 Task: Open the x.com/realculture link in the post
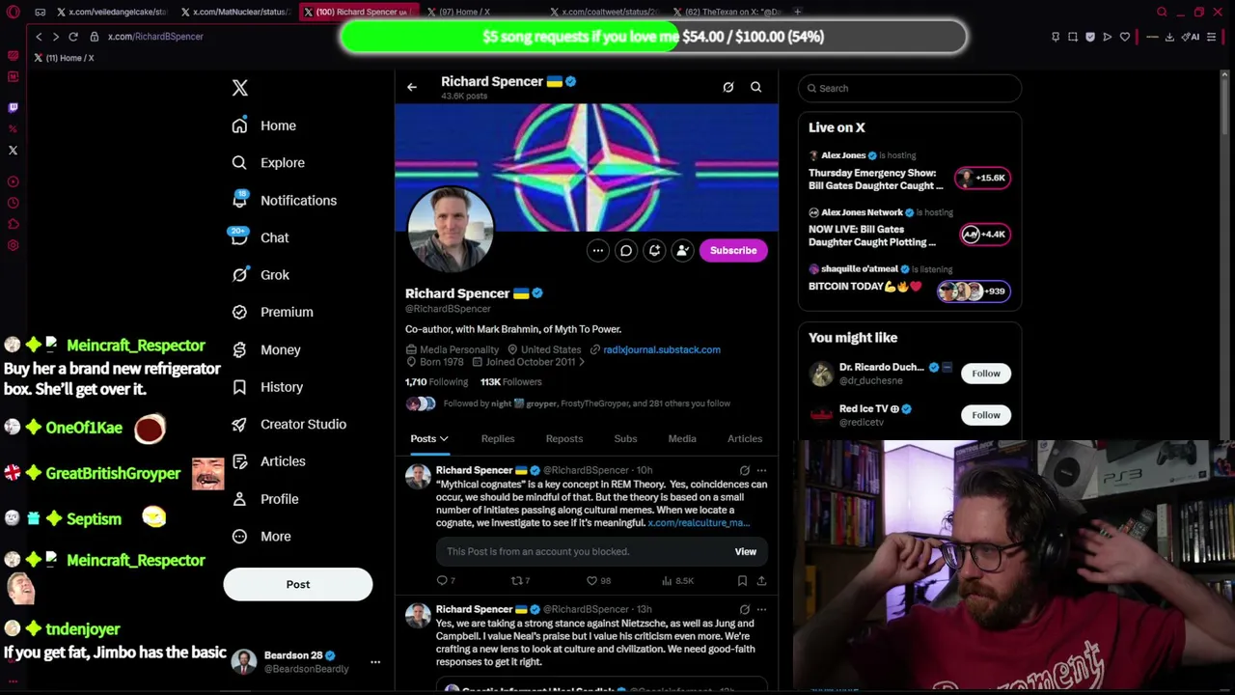click(699, 523)
